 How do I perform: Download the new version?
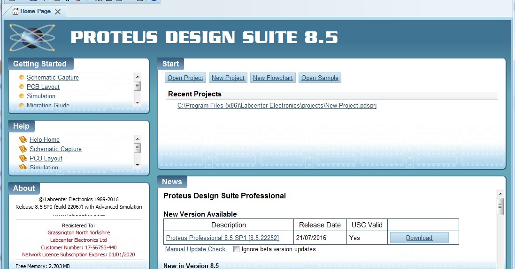419,238
